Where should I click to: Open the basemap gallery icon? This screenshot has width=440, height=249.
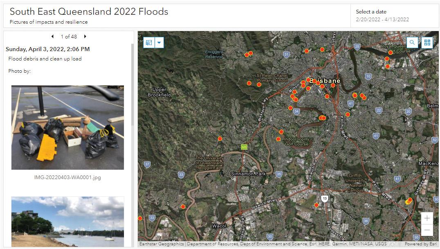427,42
